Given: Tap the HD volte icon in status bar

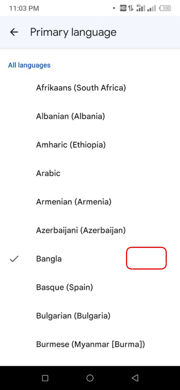Looking at the screenshot, I should 122,8.
